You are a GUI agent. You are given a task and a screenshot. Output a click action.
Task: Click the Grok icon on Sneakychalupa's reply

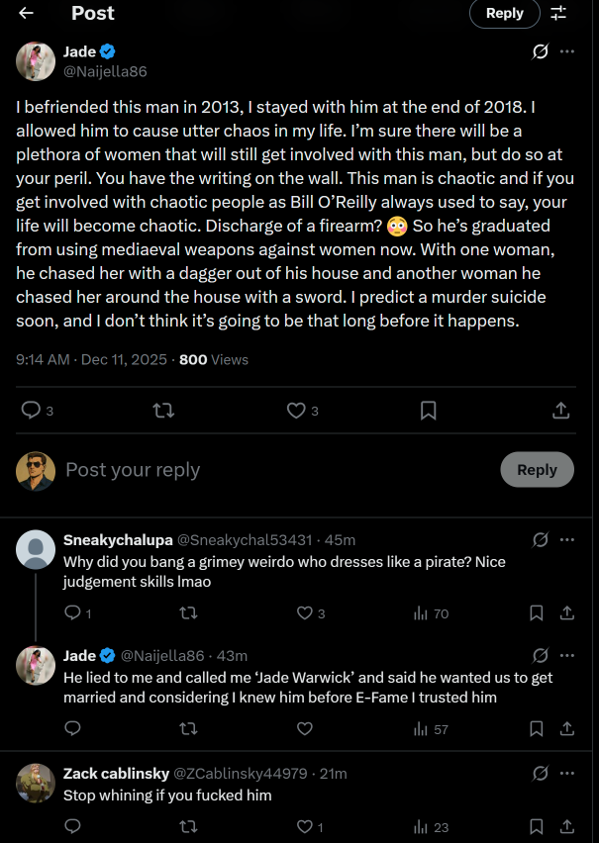pyautogui.click(x=541, y=540)
